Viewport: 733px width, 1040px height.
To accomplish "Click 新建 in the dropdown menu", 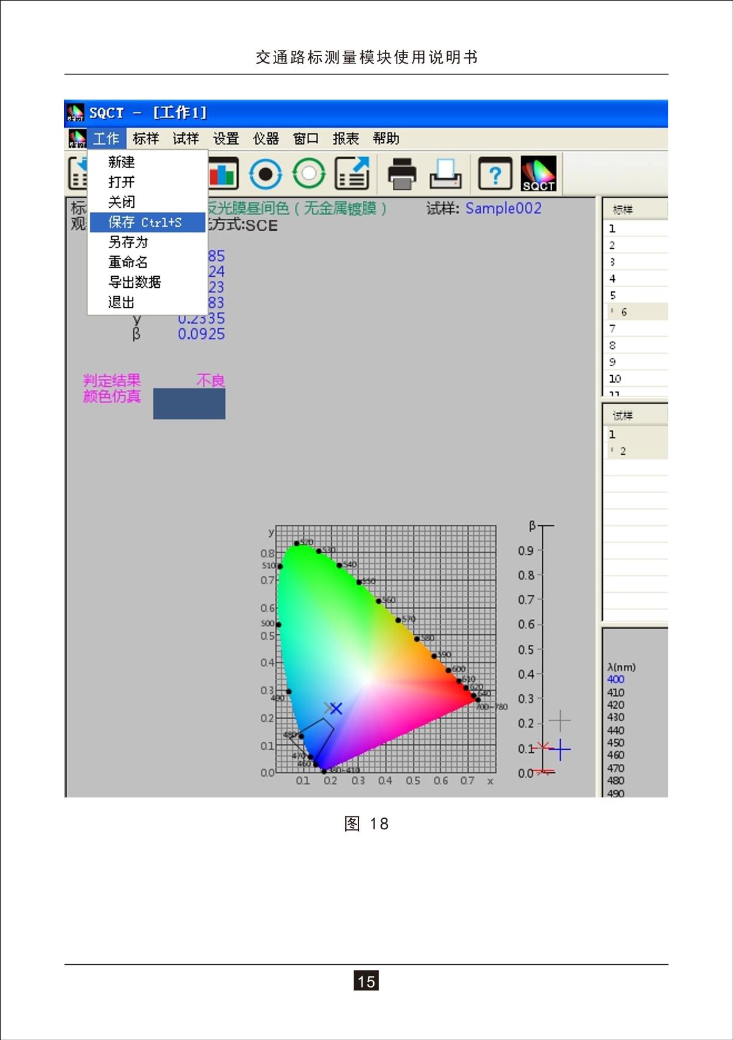I will pos(122,162).
